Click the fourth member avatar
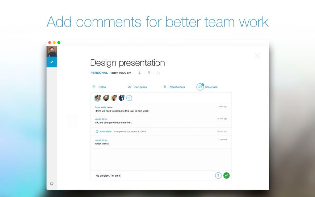Image resolution: width=315 pixels, height=197 pixels. point(121,98)
